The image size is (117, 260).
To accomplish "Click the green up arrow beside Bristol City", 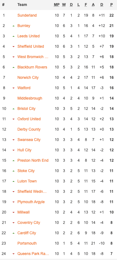I will (14, 109).
